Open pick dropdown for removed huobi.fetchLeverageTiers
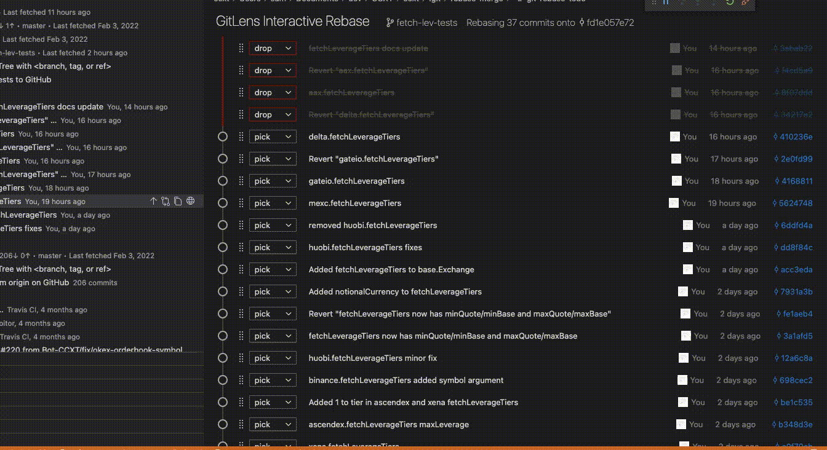Image resolution: width=827 pixels, height=450 pixels. (273, 225)
